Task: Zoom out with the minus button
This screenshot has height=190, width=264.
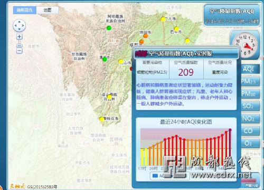Action: click(x=20, y=51)
